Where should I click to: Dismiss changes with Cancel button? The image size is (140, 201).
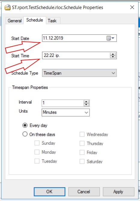84,192
